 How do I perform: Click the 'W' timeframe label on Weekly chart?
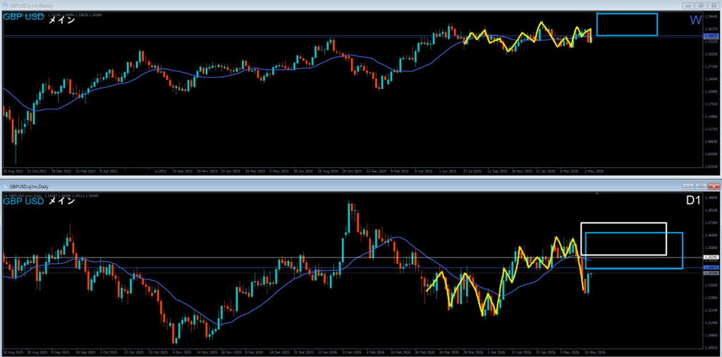(x=695, y=20)
